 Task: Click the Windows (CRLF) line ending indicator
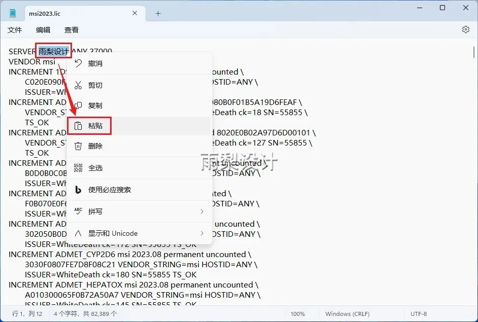tap(347, 314)
